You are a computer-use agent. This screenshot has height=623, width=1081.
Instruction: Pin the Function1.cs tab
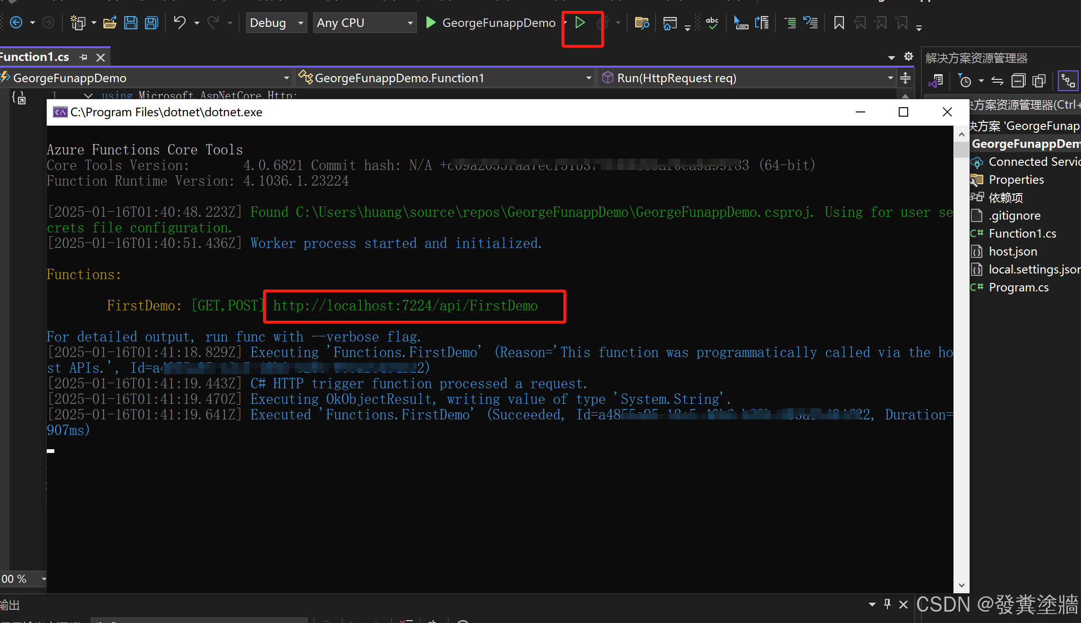pyautogui.click(x=84, y=57)
